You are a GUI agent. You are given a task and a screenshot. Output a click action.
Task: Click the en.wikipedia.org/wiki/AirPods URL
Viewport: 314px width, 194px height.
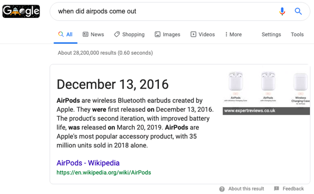[104, 173]
